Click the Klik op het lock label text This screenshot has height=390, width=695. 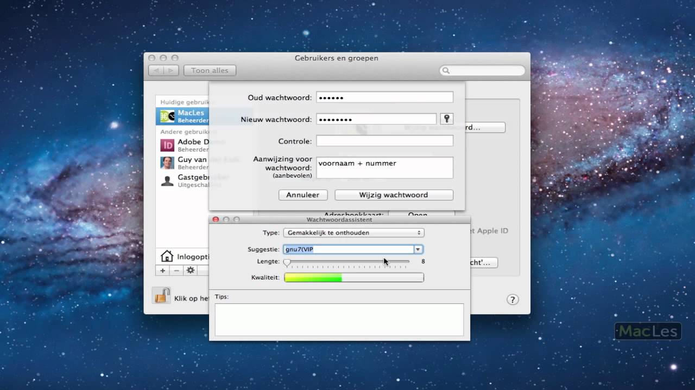pos(192,298)
